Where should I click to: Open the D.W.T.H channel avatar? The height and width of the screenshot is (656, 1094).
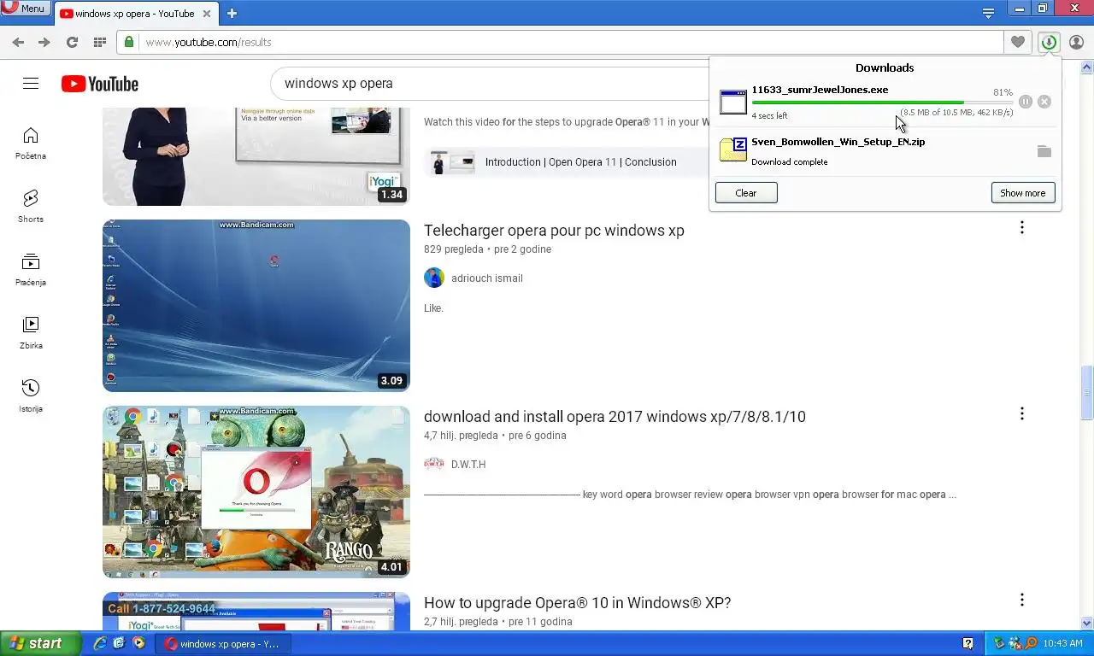434,464
